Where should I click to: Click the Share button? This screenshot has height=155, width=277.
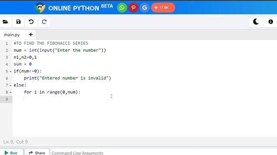(x=37, y=153)
